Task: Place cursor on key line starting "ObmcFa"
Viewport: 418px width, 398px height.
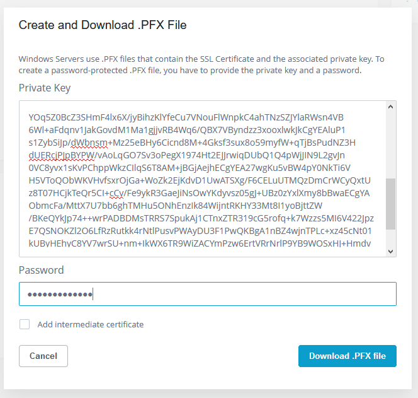Action: click(x=189, y=205)
